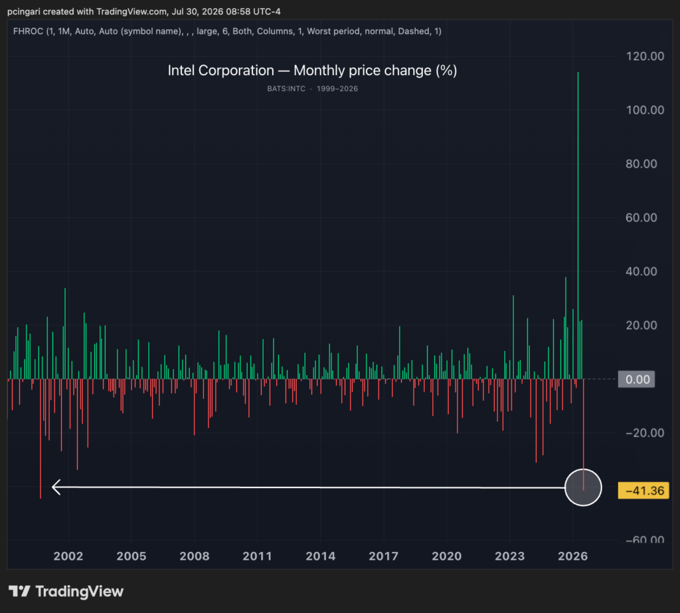Click the 'BATS:INTC · 1999–2026' subtitle
This screenshot has width=680, height=613.
click(x=312, y=88)
